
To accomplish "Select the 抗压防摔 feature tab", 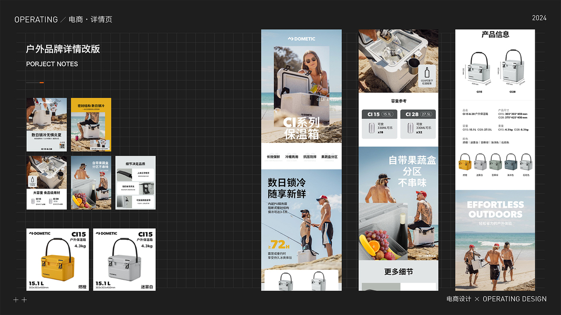I will point(310,157).
